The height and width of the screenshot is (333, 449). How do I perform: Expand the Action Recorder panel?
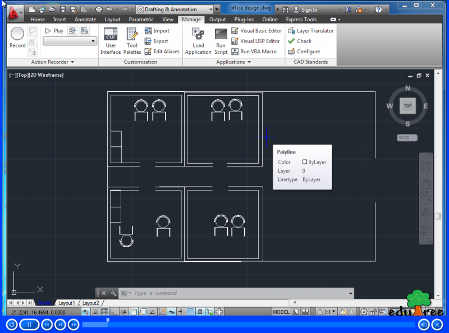pos(52,62)
